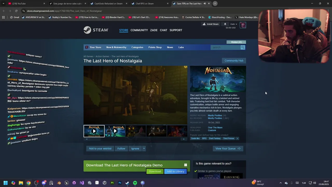Open the CHAT menu item
This screenshot has height=187, width=332.
click(163, 30)
